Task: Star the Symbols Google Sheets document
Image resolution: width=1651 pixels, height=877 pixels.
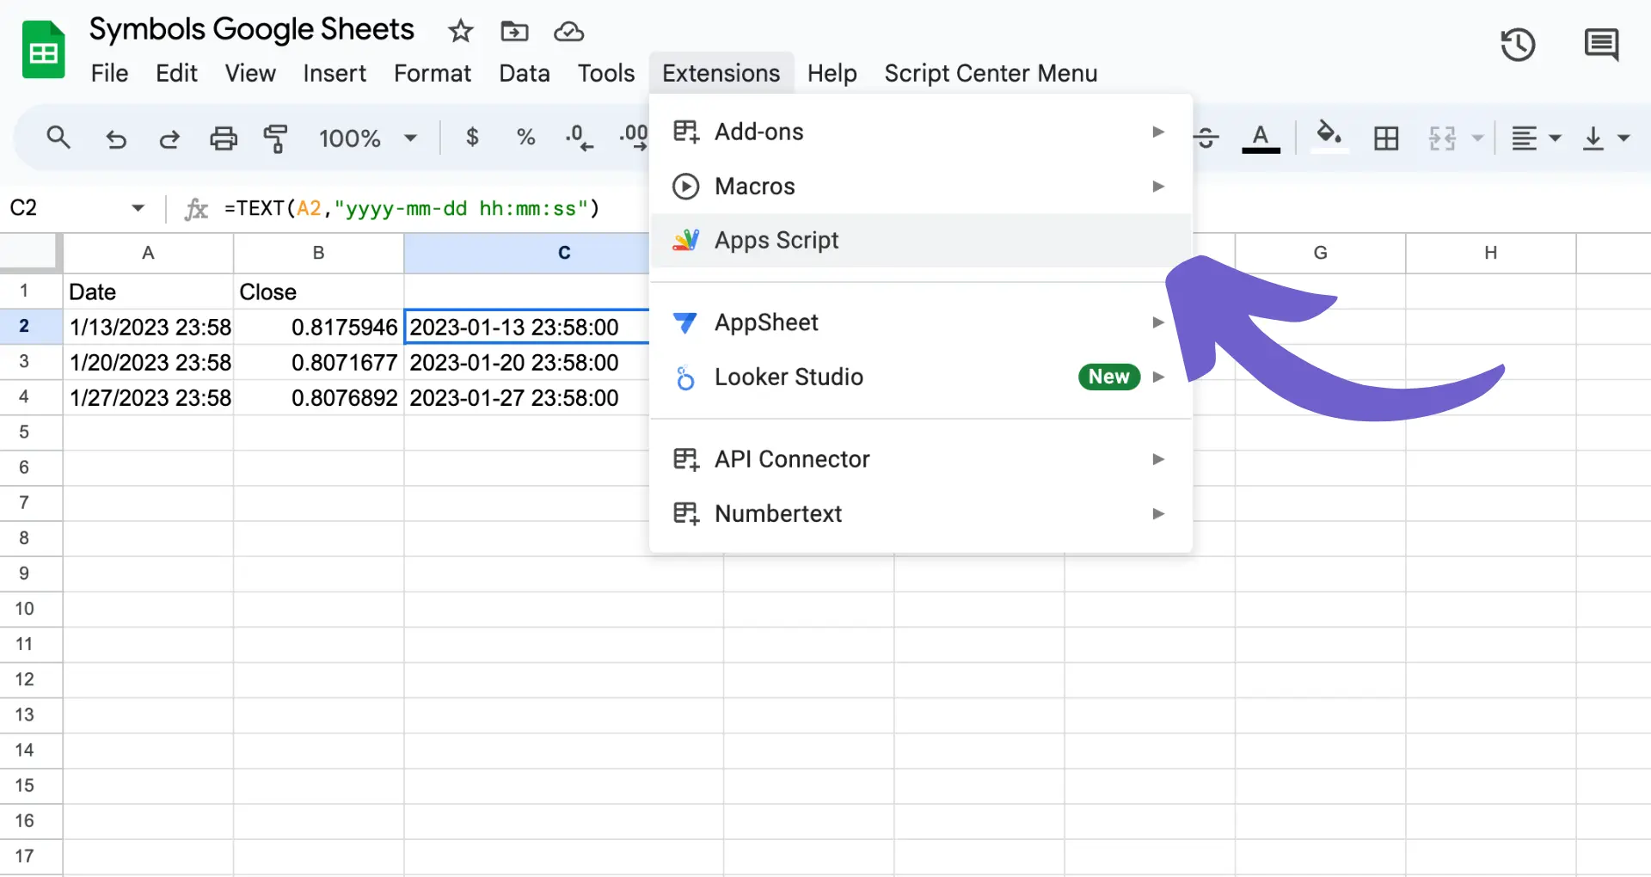Action: 461,32
